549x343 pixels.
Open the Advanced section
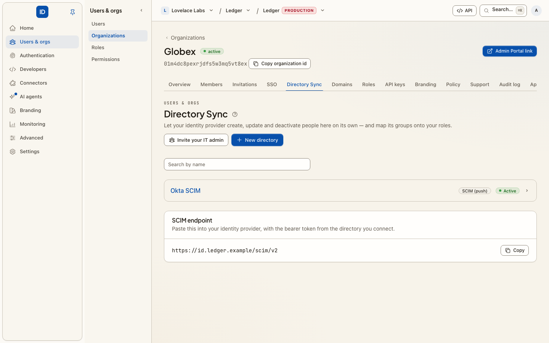pyautogui.click(x=42, y=138)
